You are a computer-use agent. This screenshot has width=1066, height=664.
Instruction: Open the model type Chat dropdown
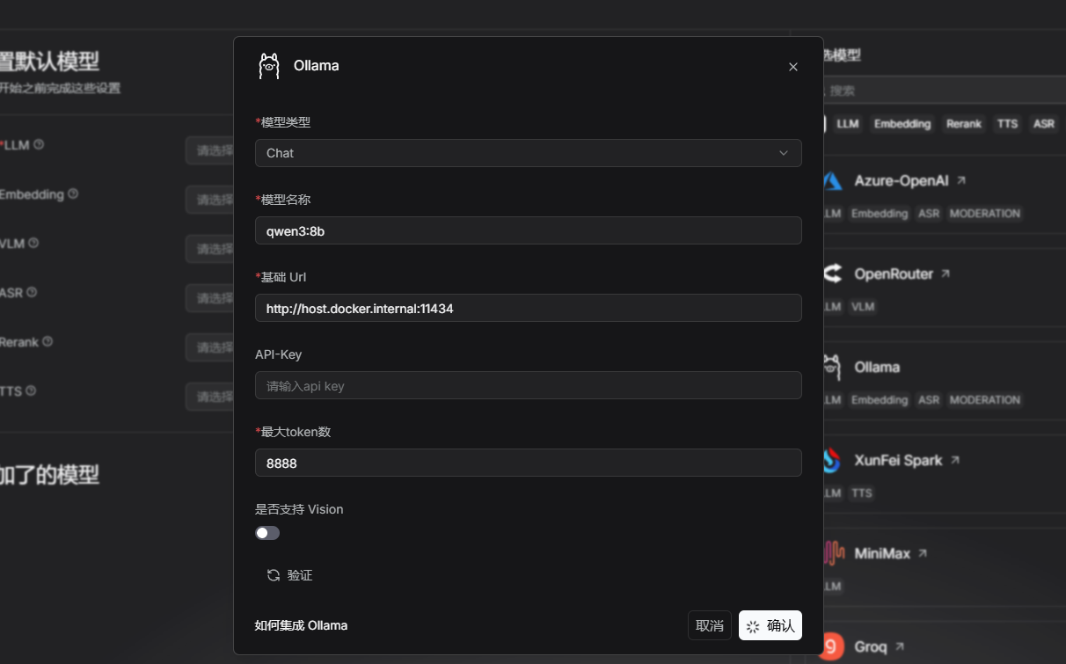tap(528, 153)
